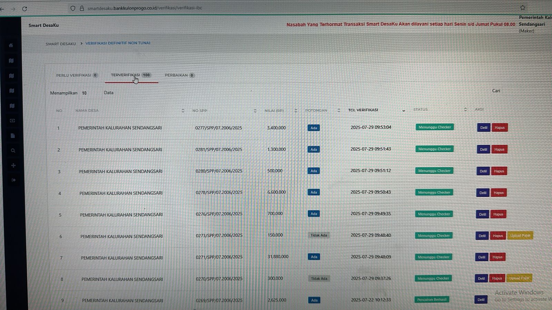
Task: Click the Smart DesaKu header title
Action: 43,25
